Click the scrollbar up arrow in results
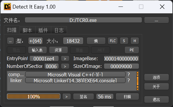 [x=137, y=74]
